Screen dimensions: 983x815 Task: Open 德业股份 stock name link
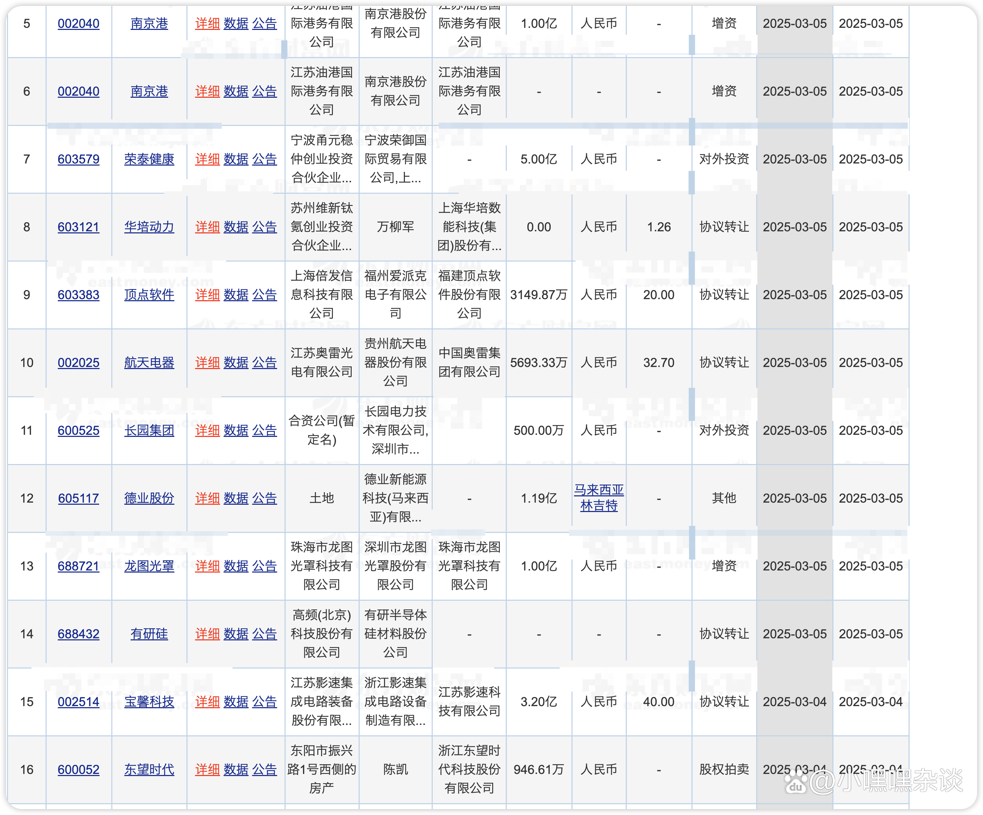click(149, 498)
